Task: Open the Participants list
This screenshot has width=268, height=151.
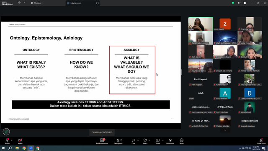Action: (x=118, y=141)
